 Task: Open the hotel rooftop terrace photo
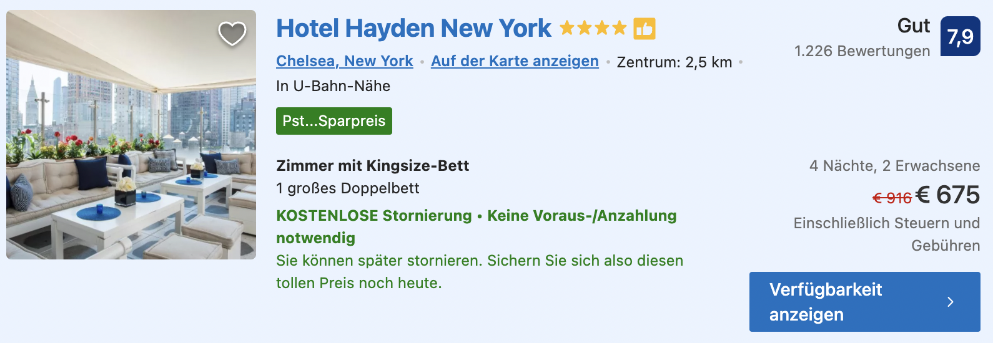coord(131,135)
